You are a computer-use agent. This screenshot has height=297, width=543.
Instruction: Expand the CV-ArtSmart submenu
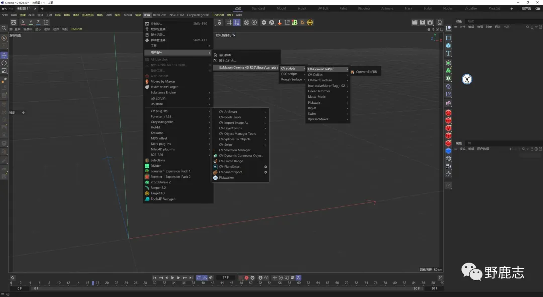pyautogui.click(x=240, y=112)
